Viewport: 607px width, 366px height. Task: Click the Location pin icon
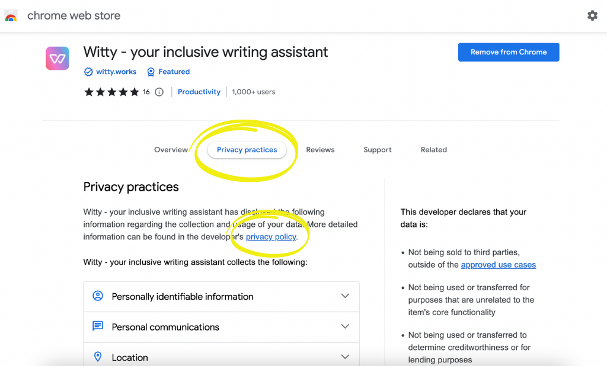pyautogui.click(x=98, y=357)
